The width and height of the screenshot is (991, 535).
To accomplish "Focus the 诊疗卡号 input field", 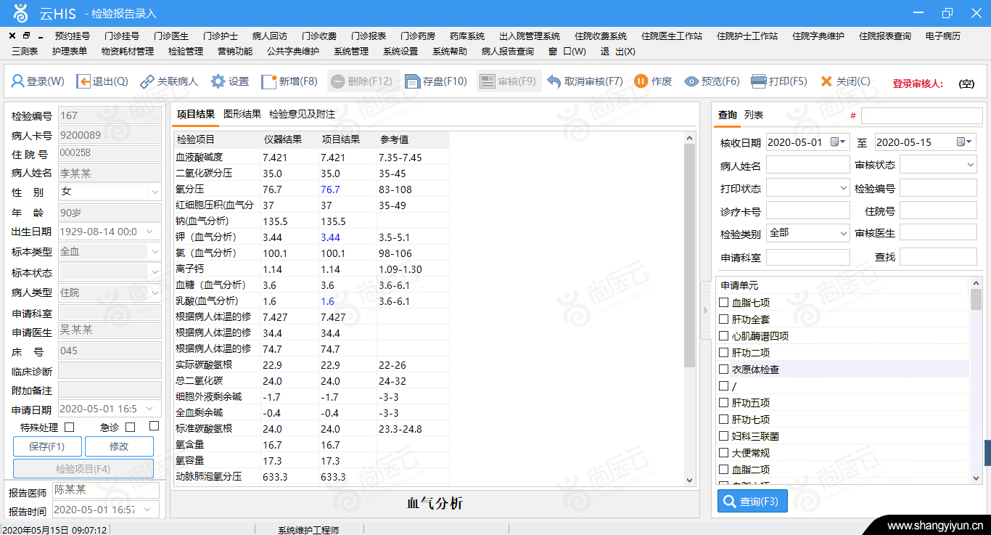I will (x=807, y=211).
